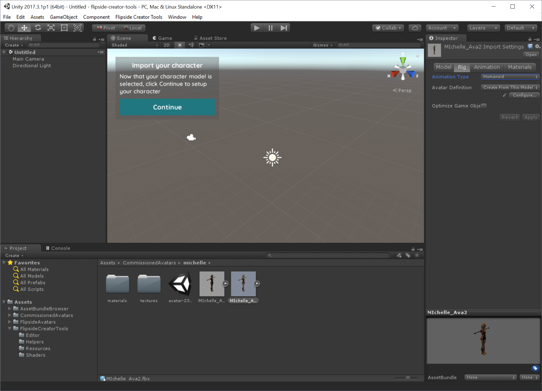Open the Cloud services icon
The width and height of the screenshot is (542, 391).
tap(415, 28)
